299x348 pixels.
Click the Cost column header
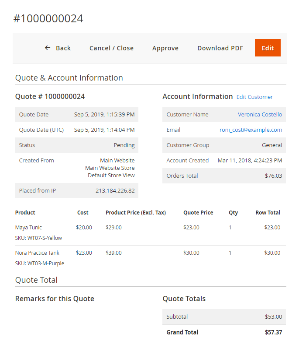coord(82,213)
